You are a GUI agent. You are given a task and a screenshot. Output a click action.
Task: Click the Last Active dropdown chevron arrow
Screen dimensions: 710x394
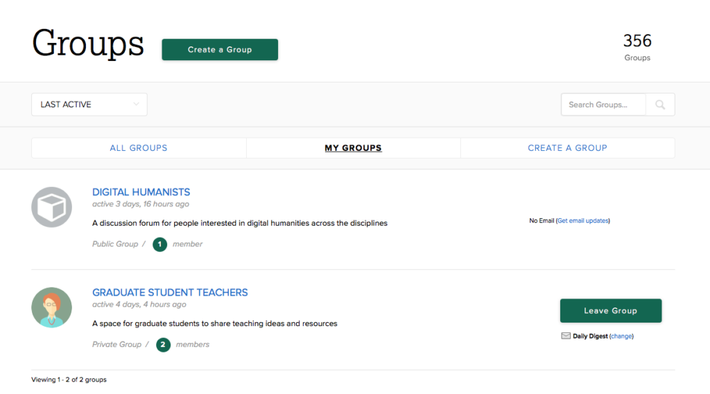[136, 105]
